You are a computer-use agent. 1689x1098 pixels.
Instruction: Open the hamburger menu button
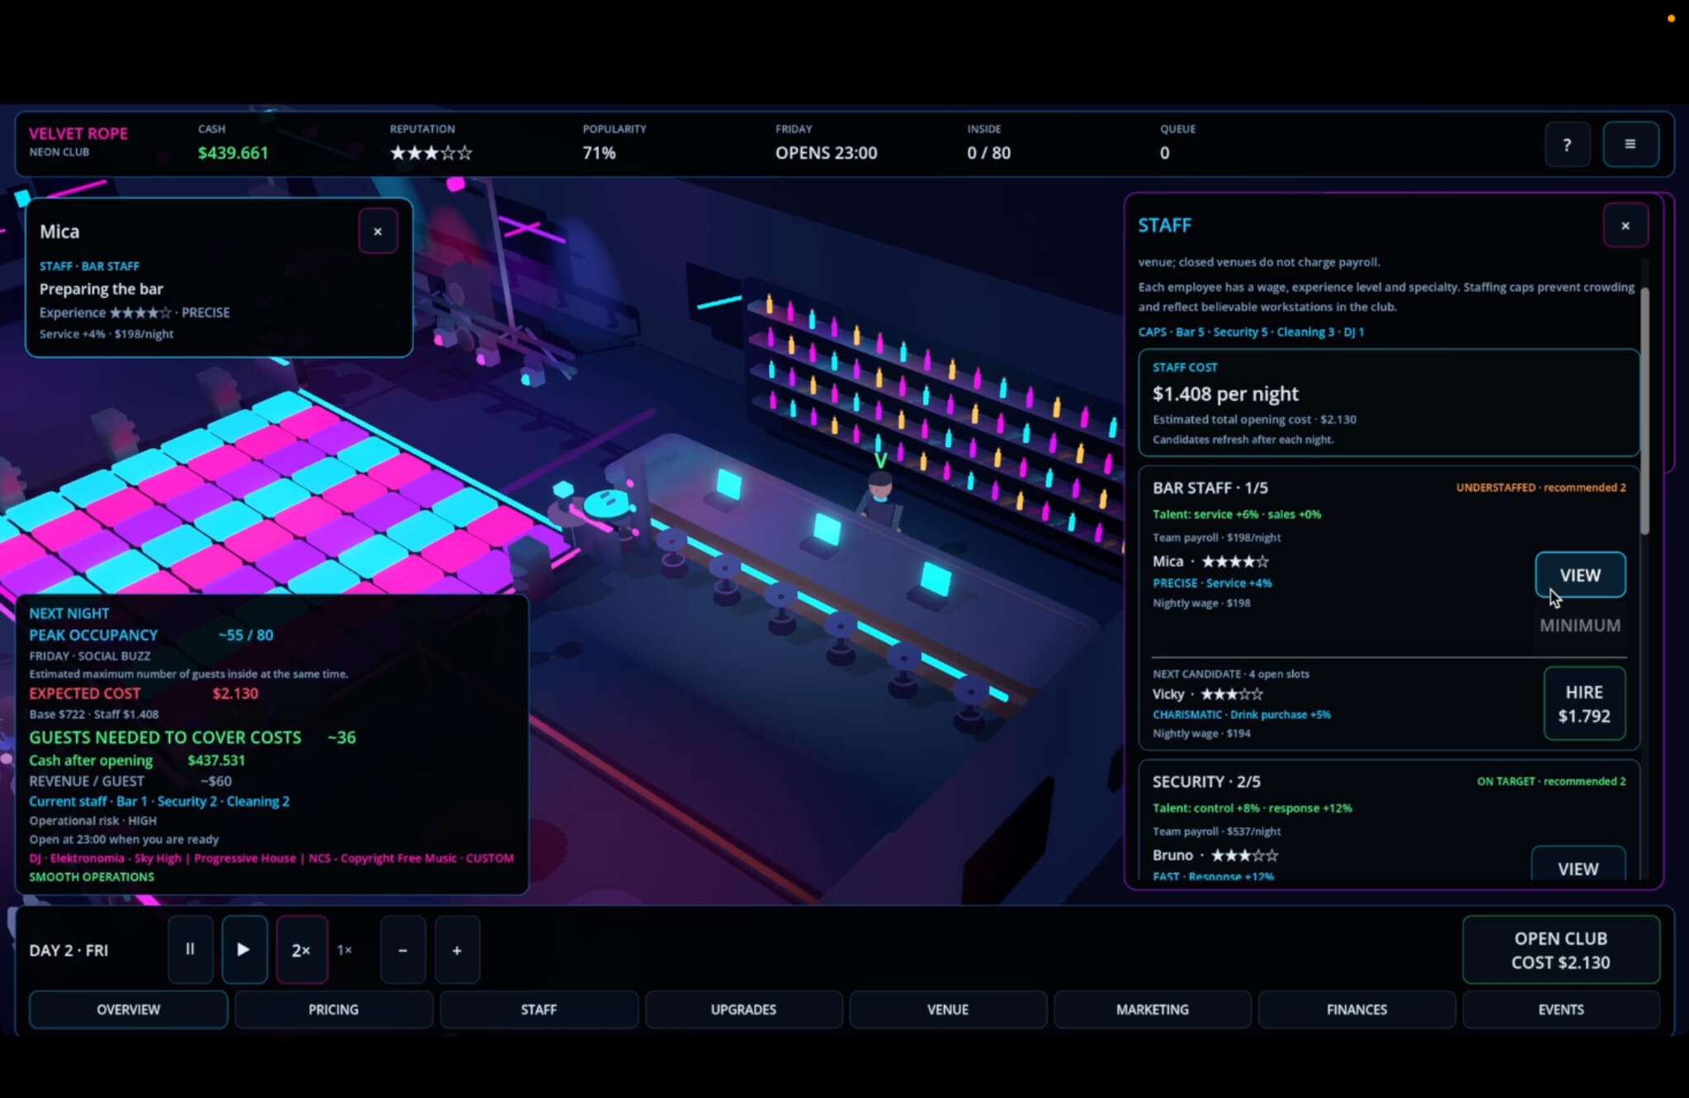click(x=1630, y=144)
